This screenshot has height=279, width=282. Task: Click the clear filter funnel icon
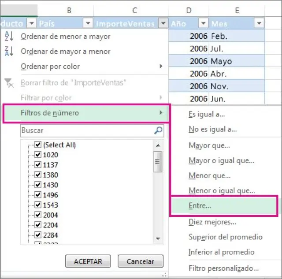pyautogui.click(x=9, y=82)
